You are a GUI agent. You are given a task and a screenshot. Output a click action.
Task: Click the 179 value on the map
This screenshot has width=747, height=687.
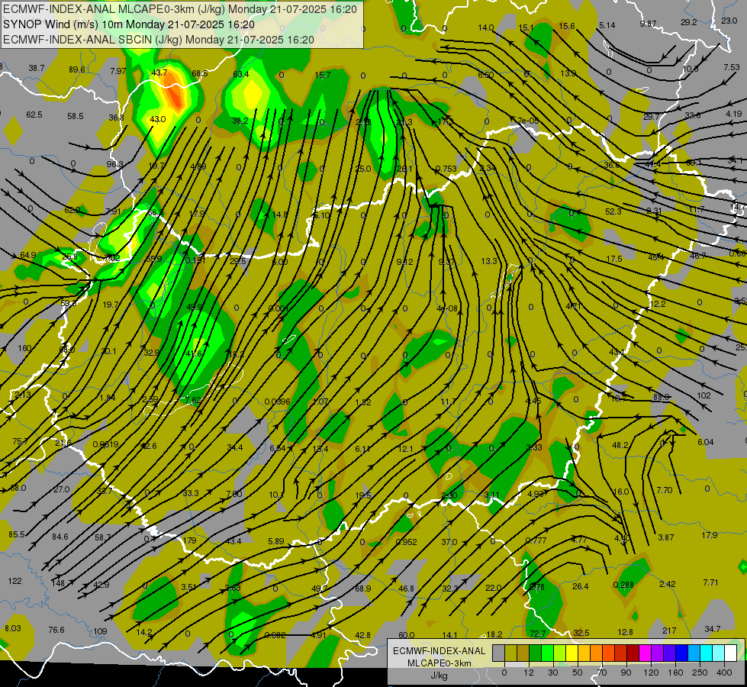[x=189, y=540]
